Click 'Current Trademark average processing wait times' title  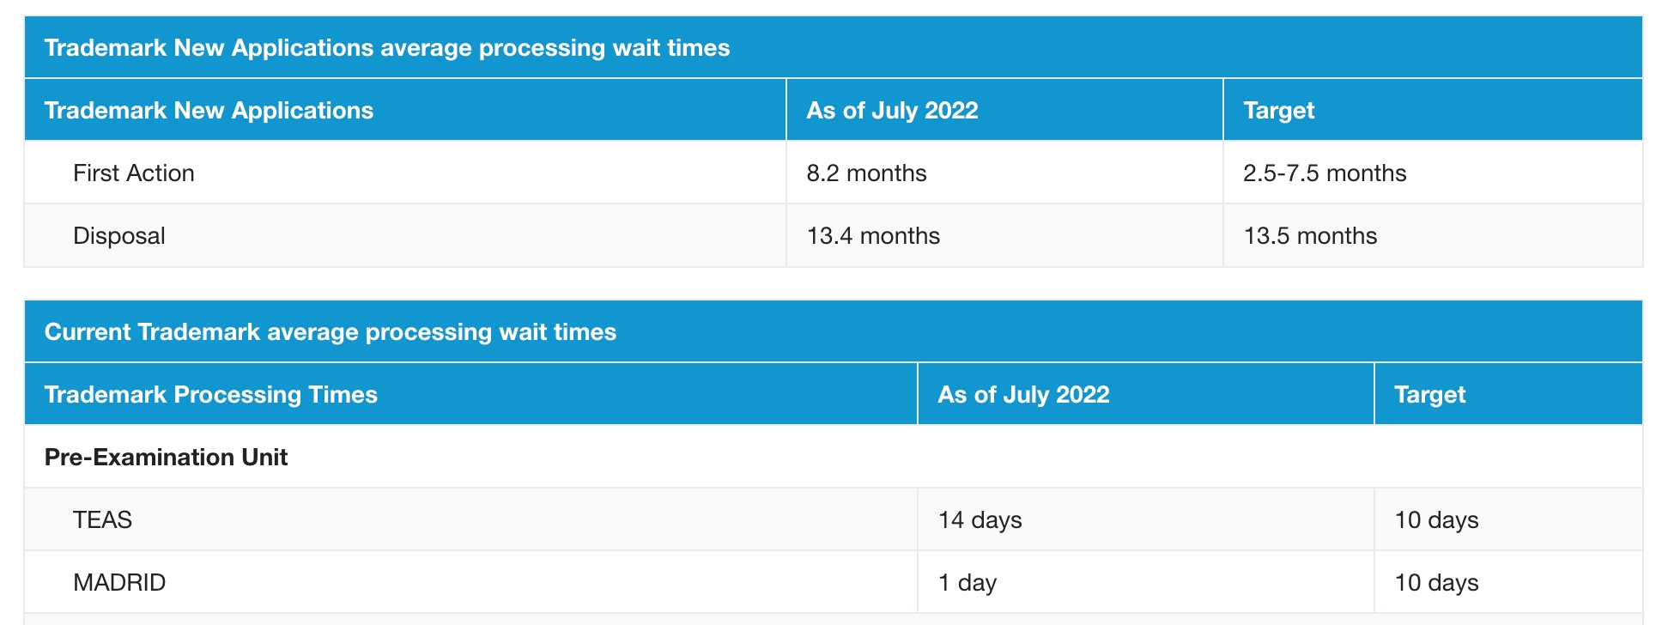tap(330, 332)
